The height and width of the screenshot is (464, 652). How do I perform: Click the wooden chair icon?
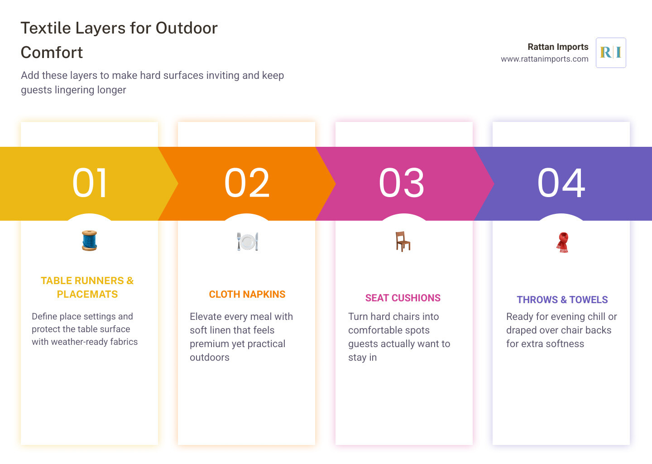coord(403,241)
